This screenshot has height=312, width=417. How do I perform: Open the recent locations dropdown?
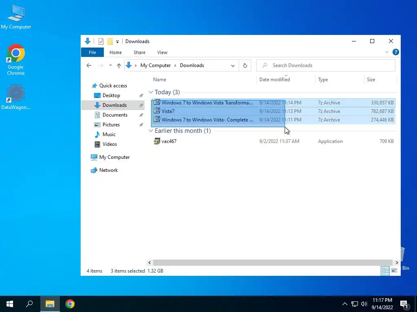[x=110, y=65]
